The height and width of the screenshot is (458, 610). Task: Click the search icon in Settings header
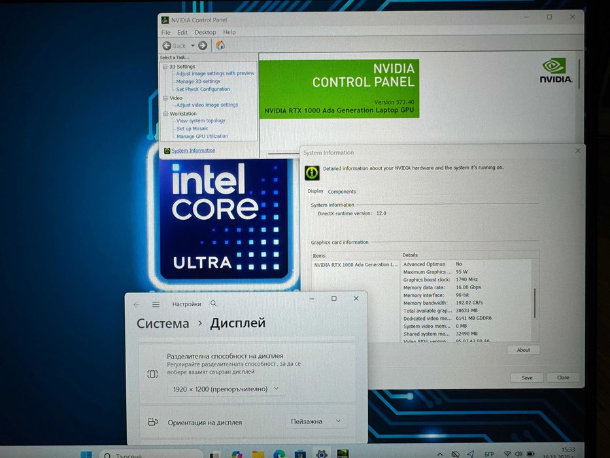pos(214,304)
